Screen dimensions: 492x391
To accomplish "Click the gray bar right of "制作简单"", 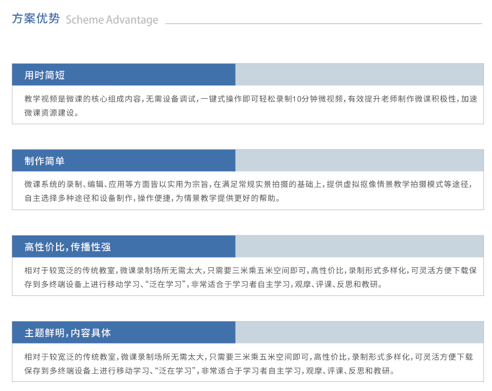I will tap(359, 160).
